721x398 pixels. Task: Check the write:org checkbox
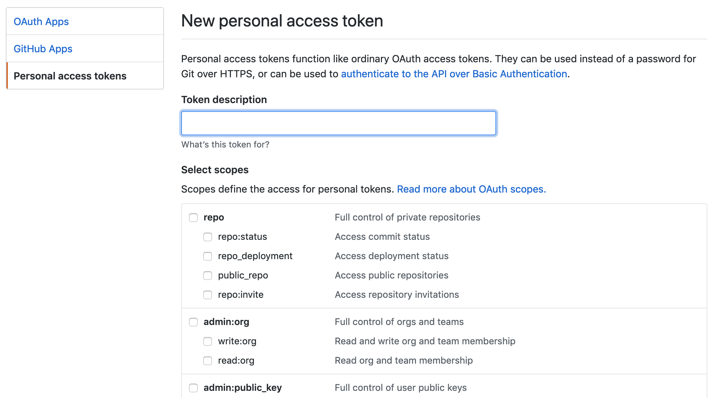(208, 341)
